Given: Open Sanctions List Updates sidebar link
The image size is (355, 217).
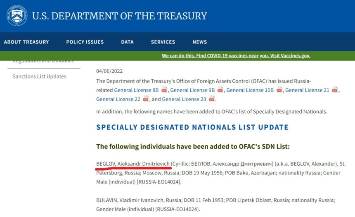Looking at the screenshot, I should coord(39,76).
